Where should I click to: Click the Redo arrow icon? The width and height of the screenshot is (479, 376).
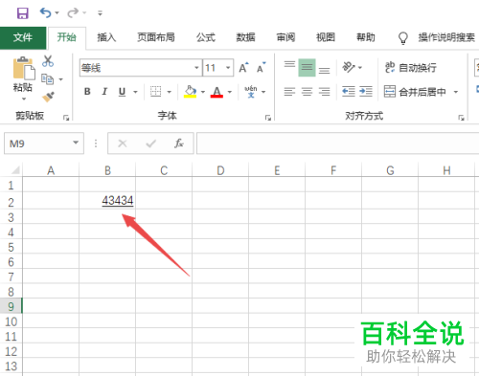73,13
